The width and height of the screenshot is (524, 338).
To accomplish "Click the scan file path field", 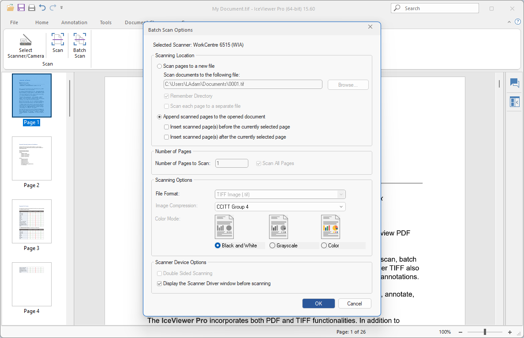I will [243, 84].
